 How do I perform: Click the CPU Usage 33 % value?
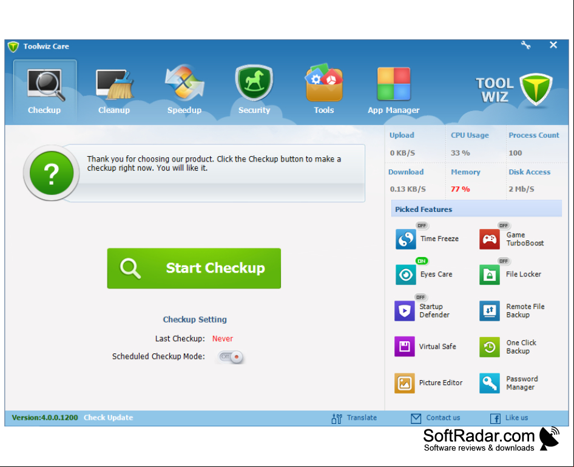tap(460, 153)
